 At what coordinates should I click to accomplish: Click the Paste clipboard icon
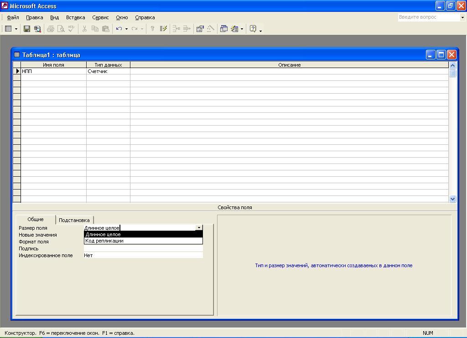click(x=105, y=29)
